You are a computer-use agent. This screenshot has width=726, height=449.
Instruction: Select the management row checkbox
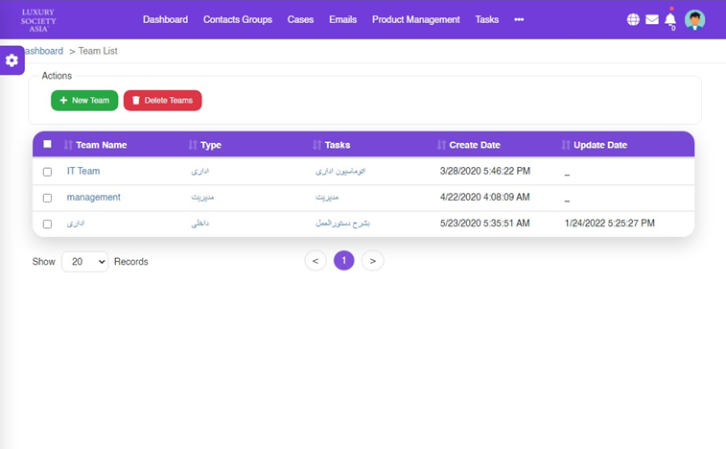click(x=48, y=198)
